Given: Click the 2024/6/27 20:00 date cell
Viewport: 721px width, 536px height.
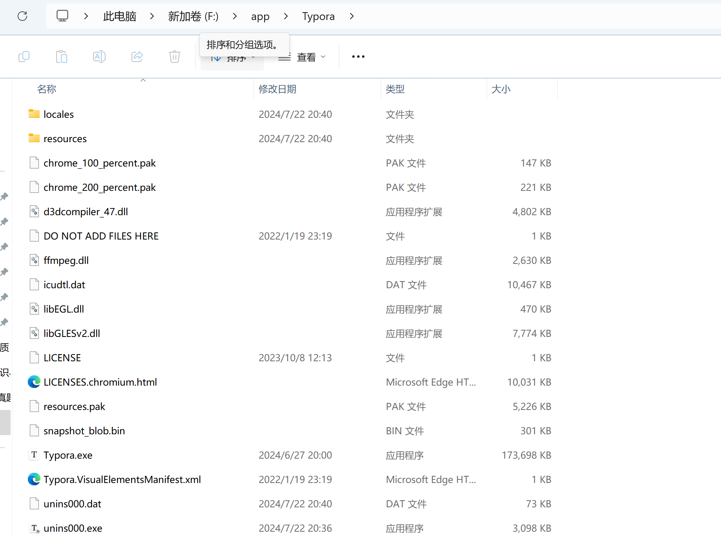Looking at the screenshot, I should coord(295,455).
